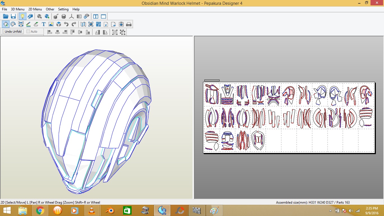Open Blender from the taskbar
This screenshot has height=216, width=384.
pyautogui.click(x=110, y=210)
